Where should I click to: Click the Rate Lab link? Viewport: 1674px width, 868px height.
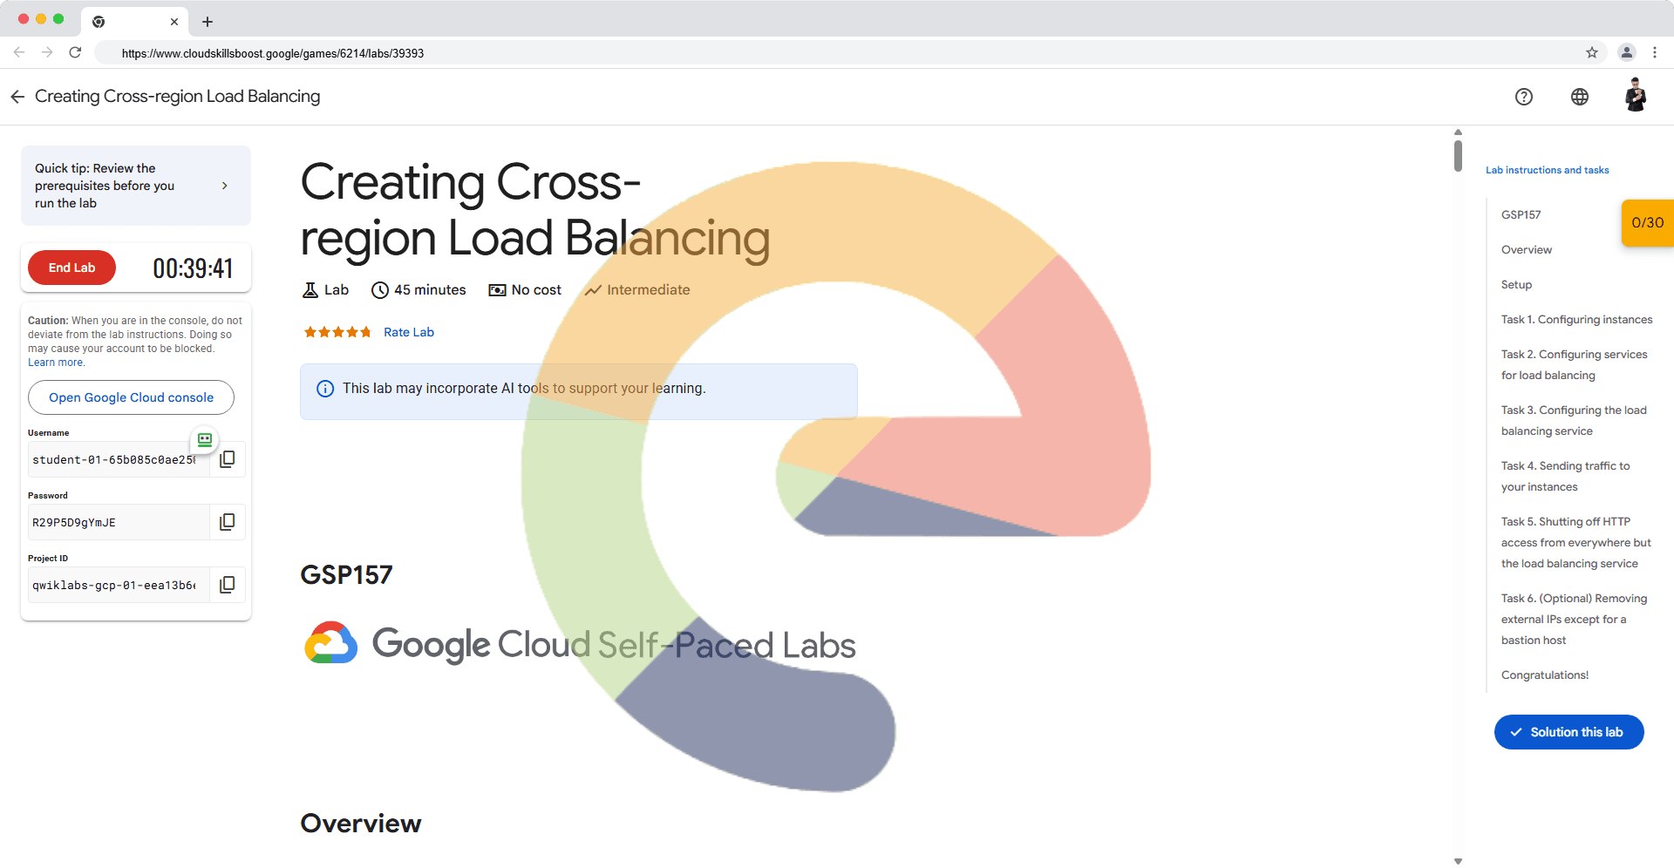(x=408, y=332)
